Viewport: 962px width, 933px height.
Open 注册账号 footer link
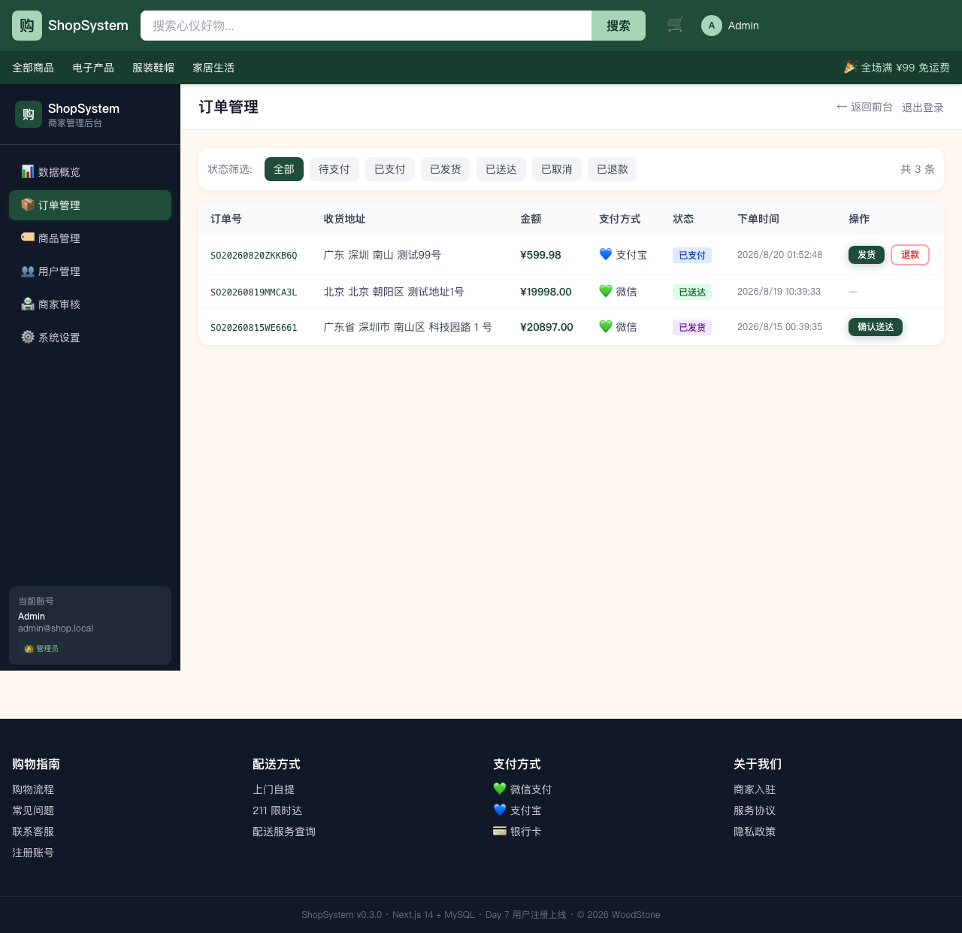pyautogui.click(x=33, y=853)
